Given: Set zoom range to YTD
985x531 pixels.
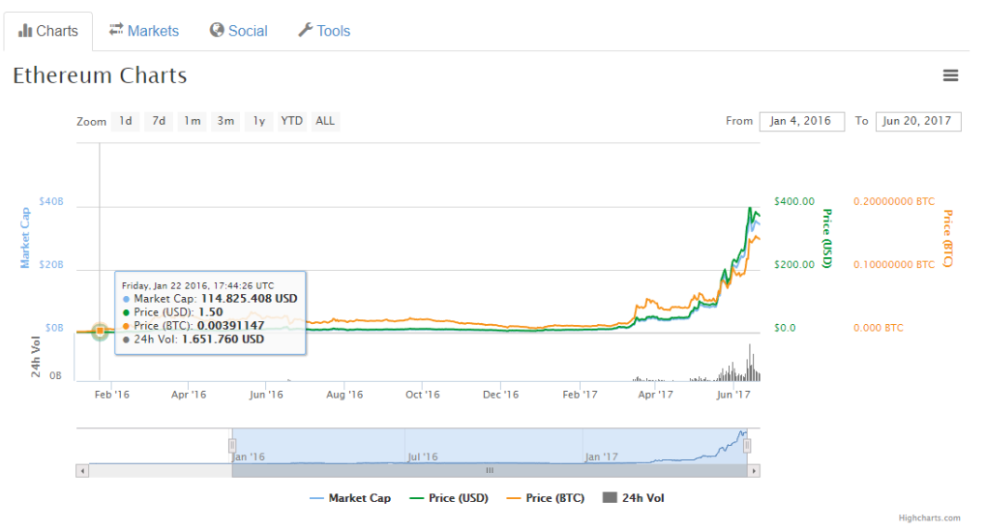Looking at the screenshot, I should [291, 121].
